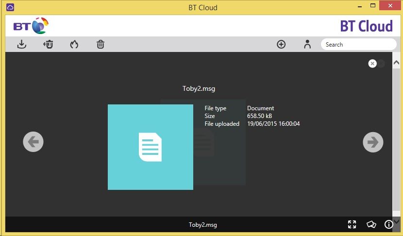Image resolution: width=403 pixels, height=236 pixels.
Task: Close the preview with the white X
Action: [x=372, y=63]
